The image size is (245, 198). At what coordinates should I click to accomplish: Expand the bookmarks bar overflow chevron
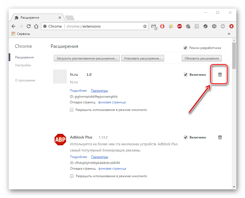tap(229, 34)
